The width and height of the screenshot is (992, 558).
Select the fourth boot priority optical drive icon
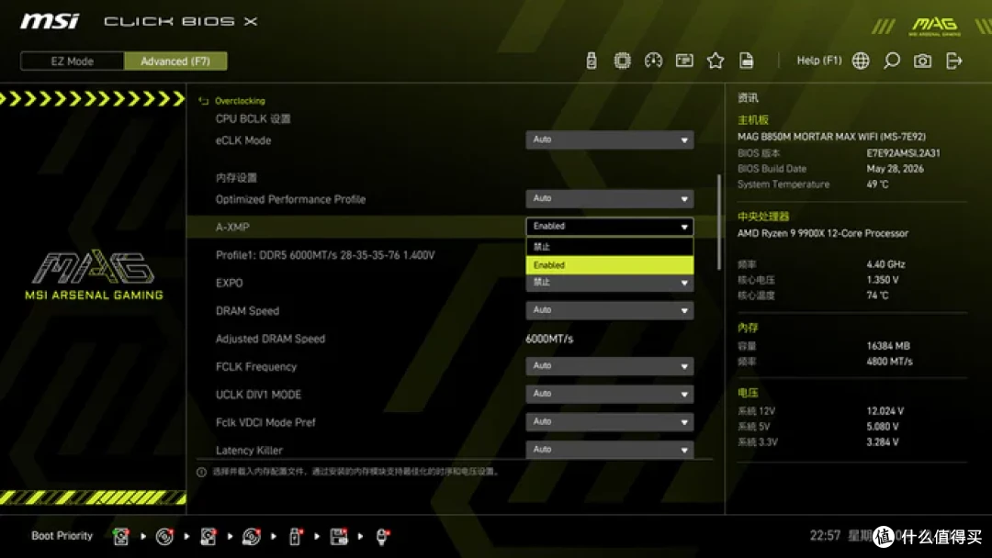[x=251, y=537]
